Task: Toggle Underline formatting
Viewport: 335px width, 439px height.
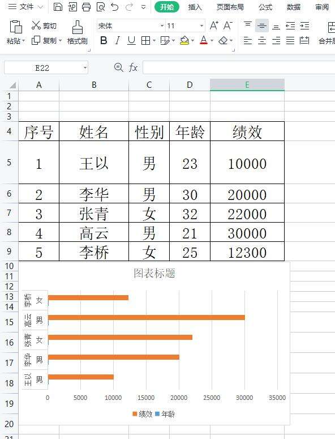Action: 131,41
